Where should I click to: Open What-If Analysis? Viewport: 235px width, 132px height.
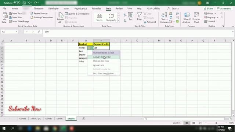click(187, 18)
